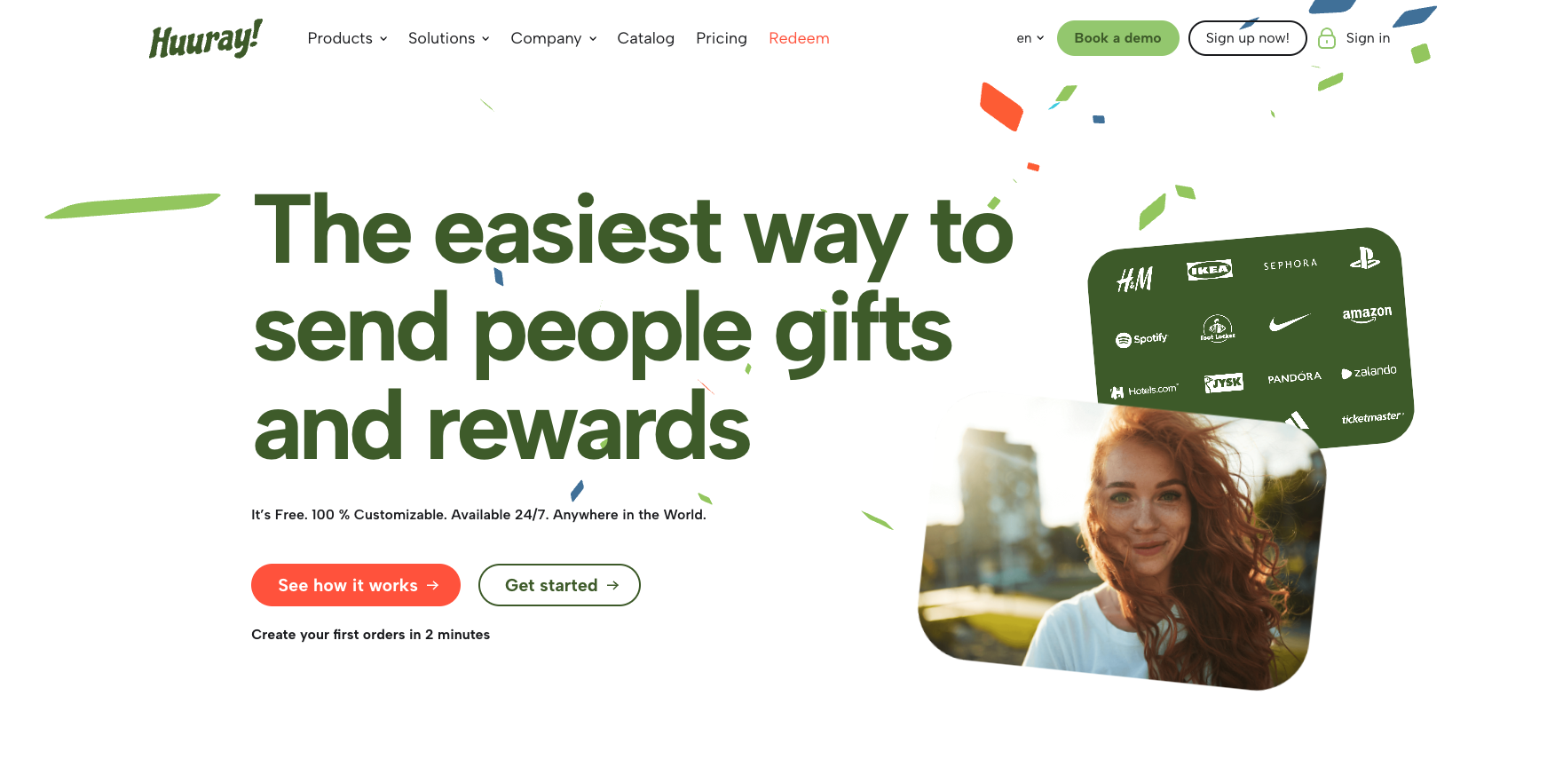Open the Pricing menu item
Image resolution: width=1547 pixels, height=767 pixels.
coord(721,38)
